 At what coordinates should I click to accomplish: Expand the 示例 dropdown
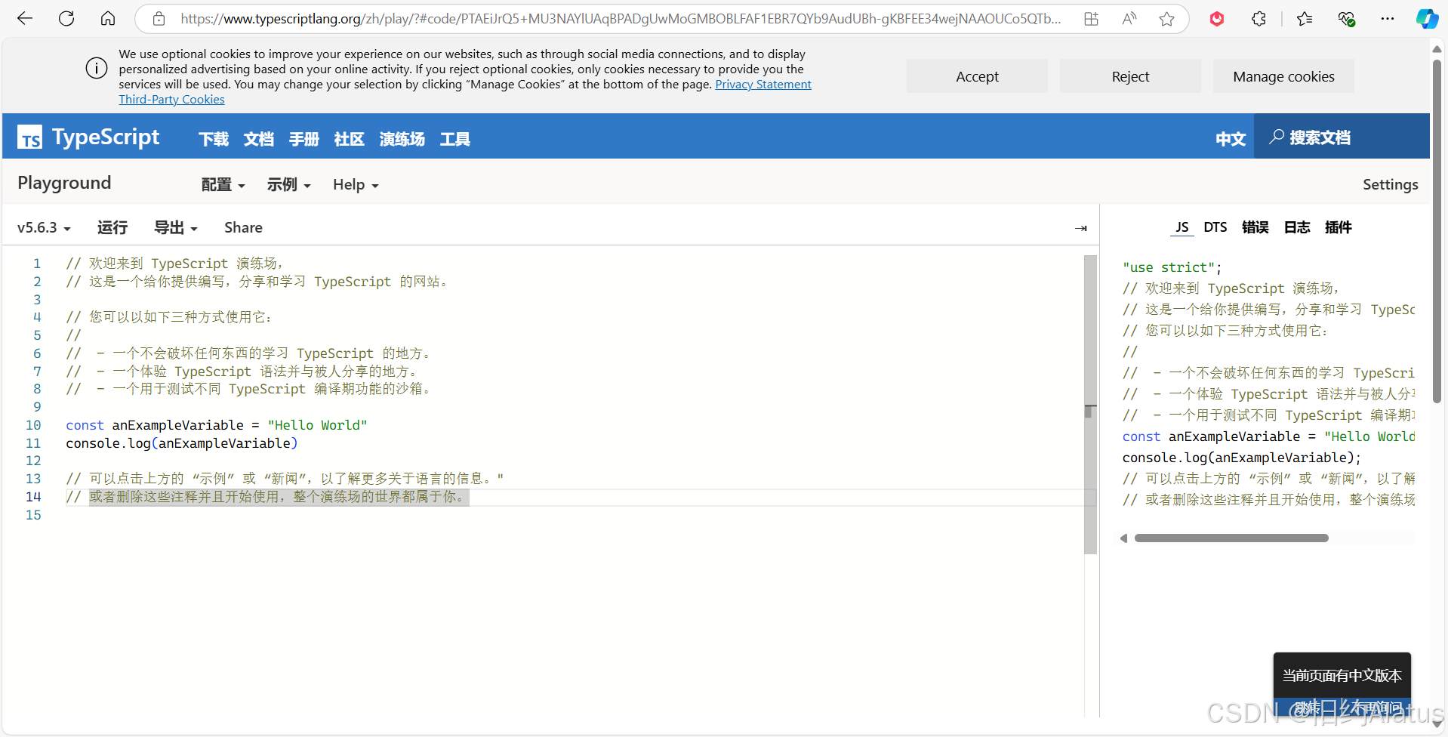coord(289,185)
